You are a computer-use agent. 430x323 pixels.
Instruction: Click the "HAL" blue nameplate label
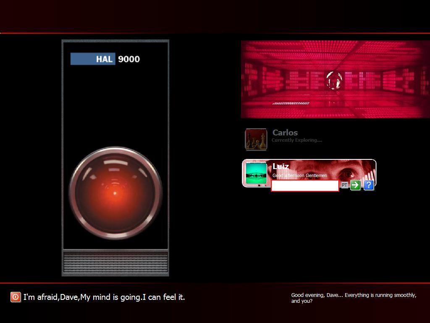[93, 59]
